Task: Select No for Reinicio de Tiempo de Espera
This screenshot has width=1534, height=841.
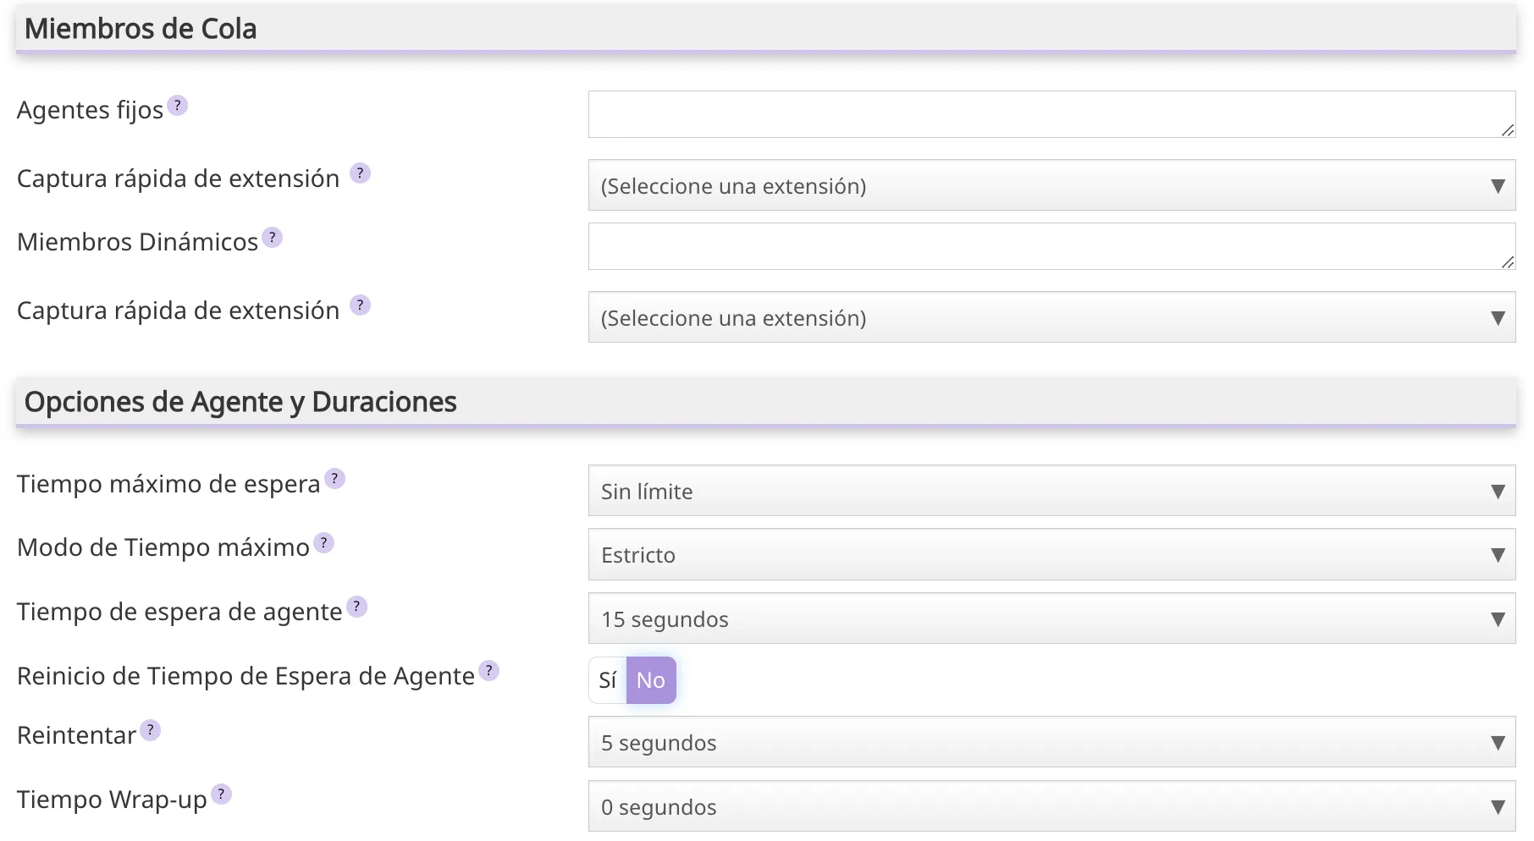Action: click(650, 680)
